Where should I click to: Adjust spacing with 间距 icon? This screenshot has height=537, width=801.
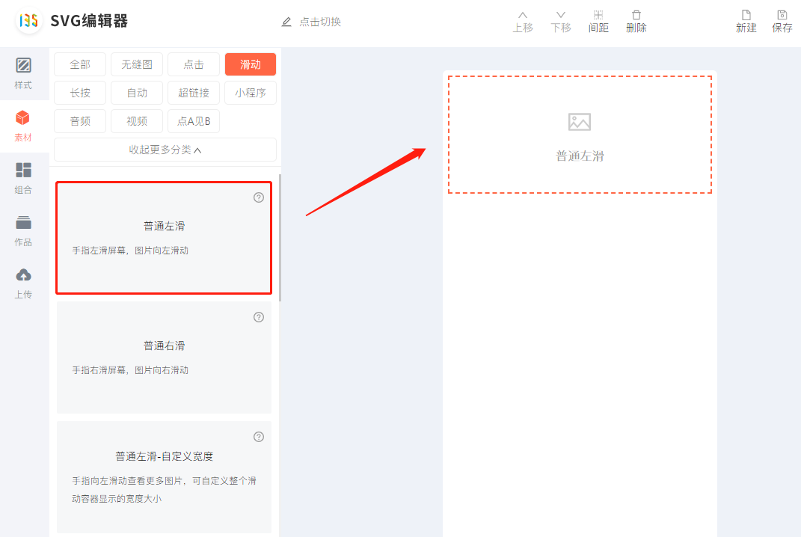click(x=598, y=15)
